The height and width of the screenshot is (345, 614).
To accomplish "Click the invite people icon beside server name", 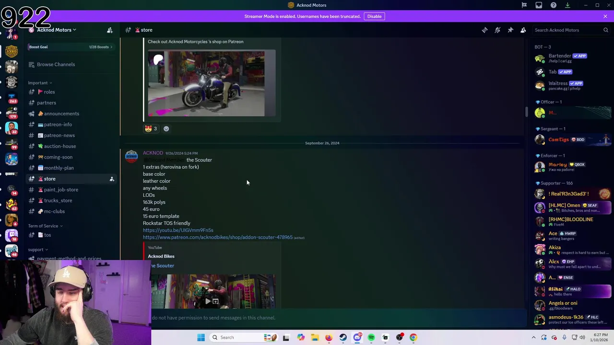I will click(x=110, y=30).
